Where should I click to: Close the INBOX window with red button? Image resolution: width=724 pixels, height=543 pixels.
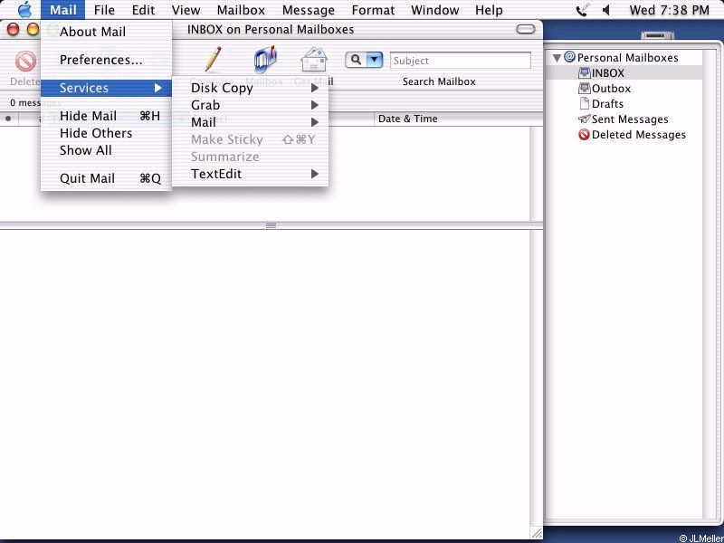click(13, 30)
